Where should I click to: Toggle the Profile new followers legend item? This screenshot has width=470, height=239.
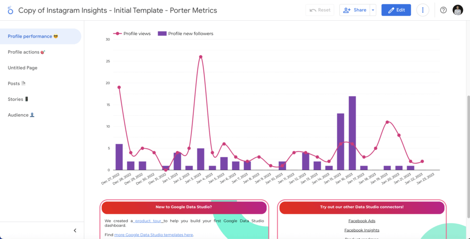tap(185, 33)
